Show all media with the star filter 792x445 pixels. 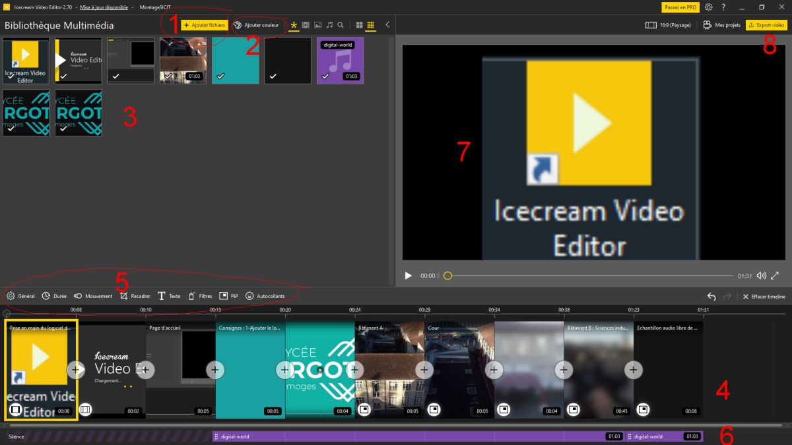pos(294,25)
